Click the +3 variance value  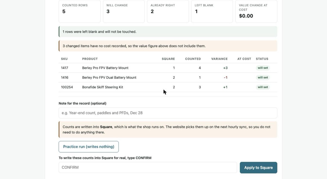(225, 68)
